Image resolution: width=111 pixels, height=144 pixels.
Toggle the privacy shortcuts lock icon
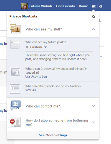click(94, 6)
